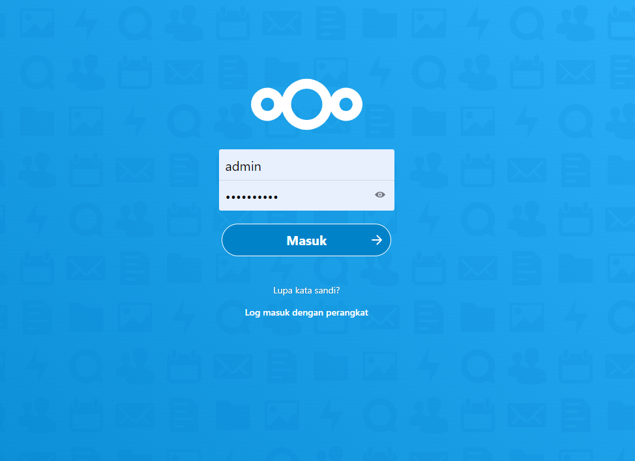
Task: Click faded magnifier icon in bottom center background
Action: [380, 415]
